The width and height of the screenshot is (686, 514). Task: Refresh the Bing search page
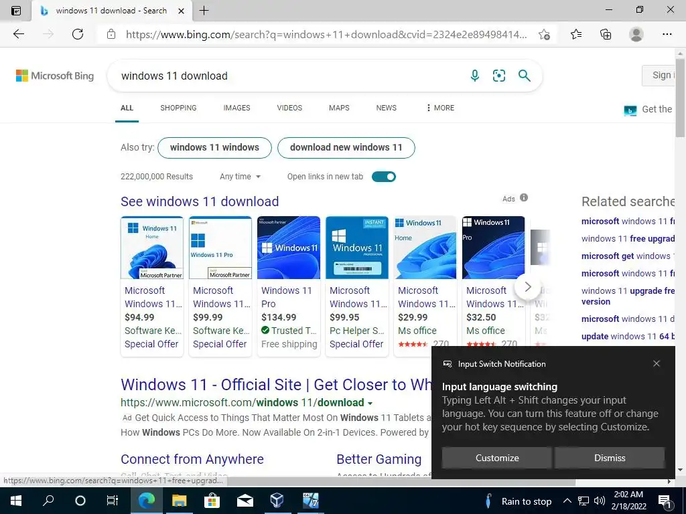(78, 34)
